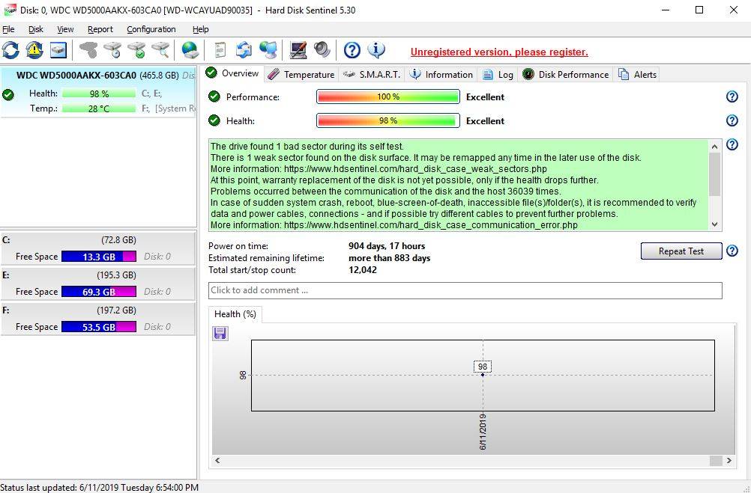Open the Help menu
The image size is (751, 493).
201,29
